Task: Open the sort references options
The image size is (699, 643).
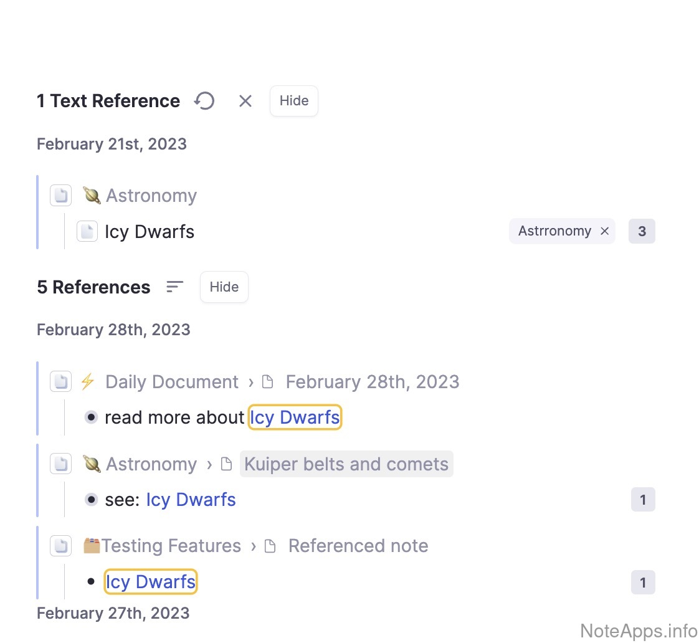Action: 175,287
